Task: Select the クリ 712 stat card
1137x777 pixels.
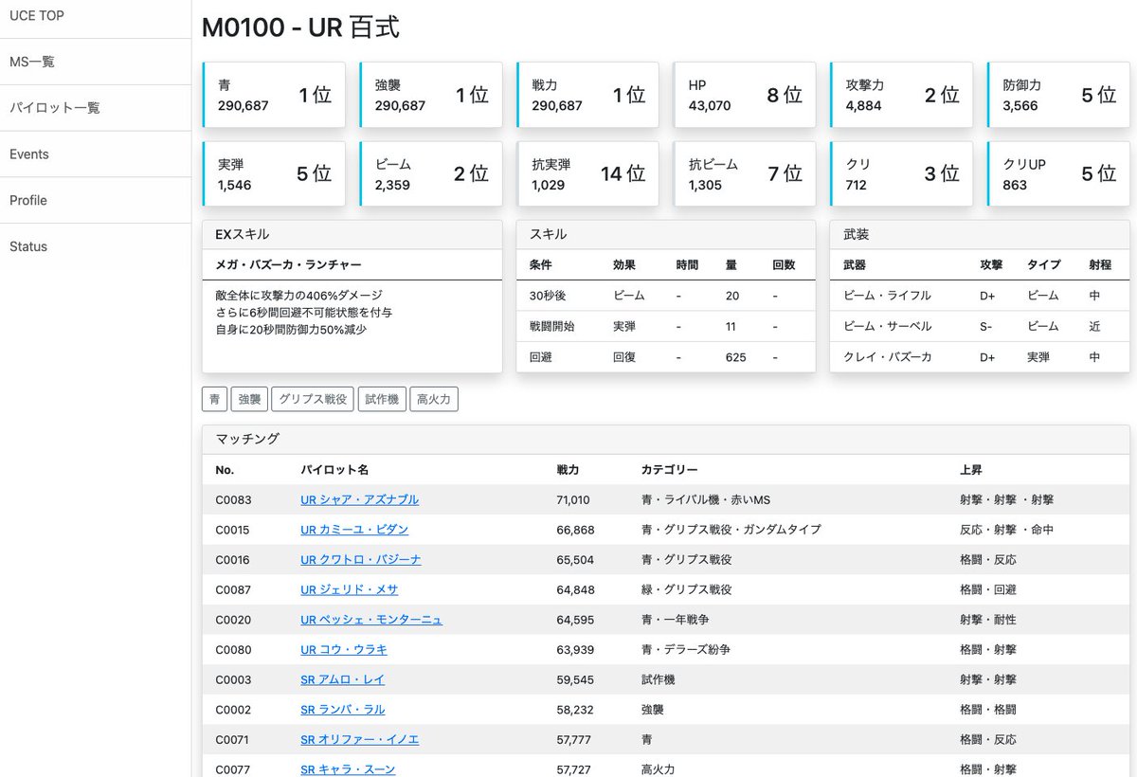Action: (x=901, y=173)
